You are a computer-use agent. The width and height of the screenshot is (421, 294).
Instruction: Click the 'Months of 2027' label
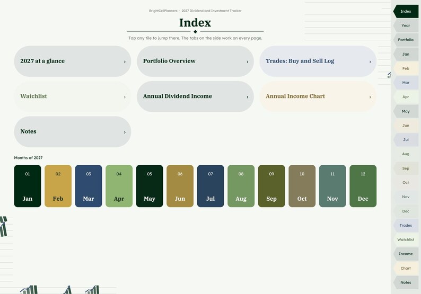(28, 158)
